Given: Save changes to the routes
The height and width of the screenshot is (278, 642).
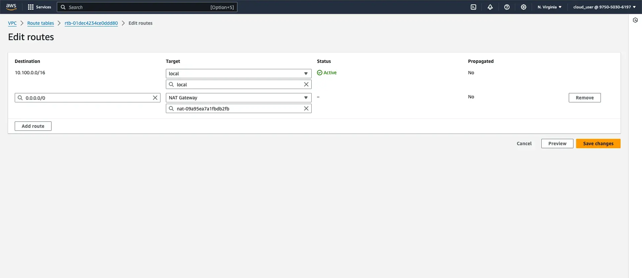Looking at the screenshot, I should click(x=598, y=144).
